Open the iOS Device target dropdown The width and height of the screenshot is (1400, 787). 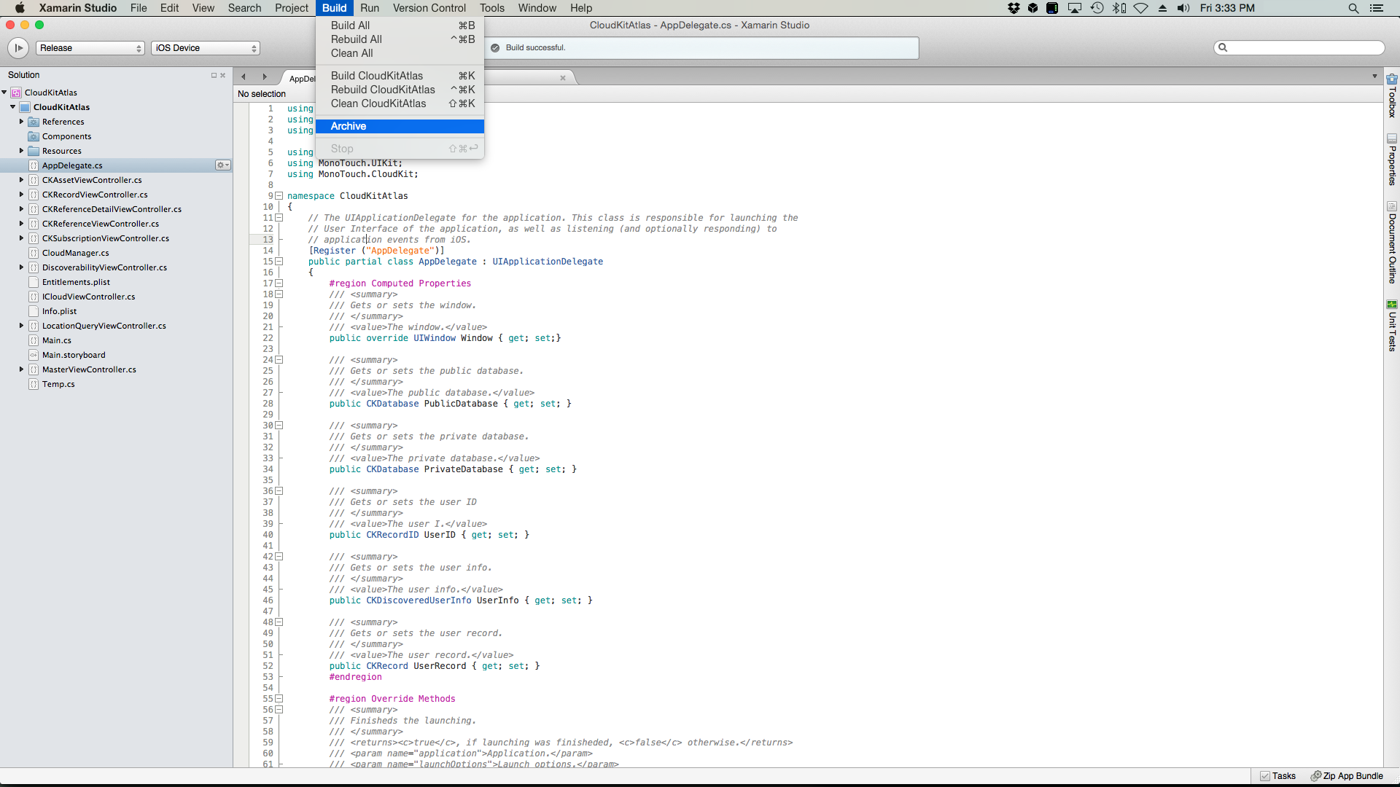tap(206, 48)
